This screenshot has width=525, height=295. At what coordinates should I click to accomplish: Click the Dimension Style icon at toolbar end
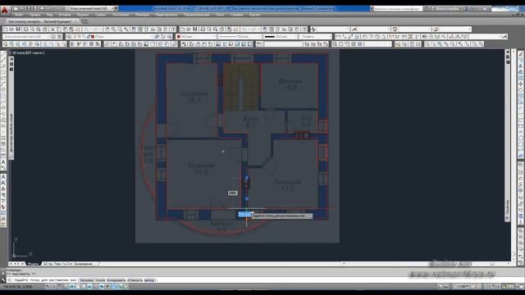point(504,36)
